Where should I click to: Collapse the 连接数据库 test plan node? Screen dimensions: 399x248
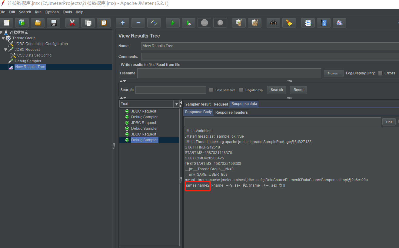tap(1, 32)
